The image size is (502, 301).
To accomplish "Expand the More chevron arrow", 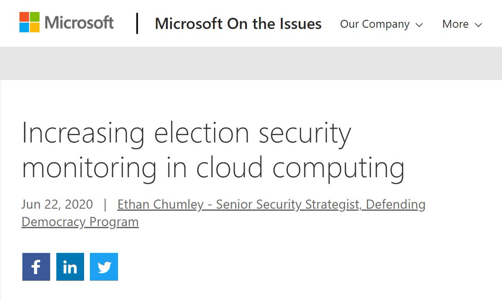I will [x=479, y=25].
